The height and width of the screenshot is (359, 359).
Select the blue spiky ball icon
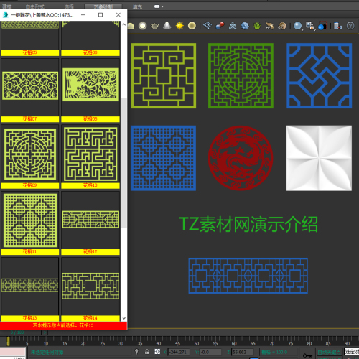245,26
